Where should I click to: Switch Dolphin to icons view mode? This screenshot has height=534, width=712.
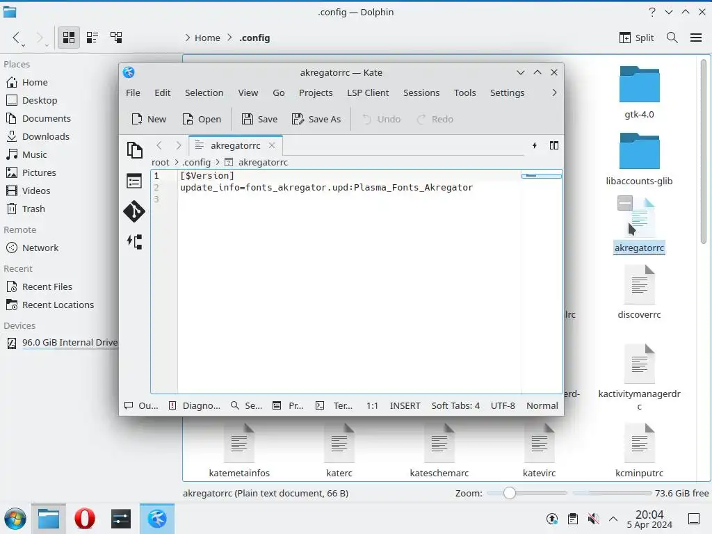click(69, 38)
